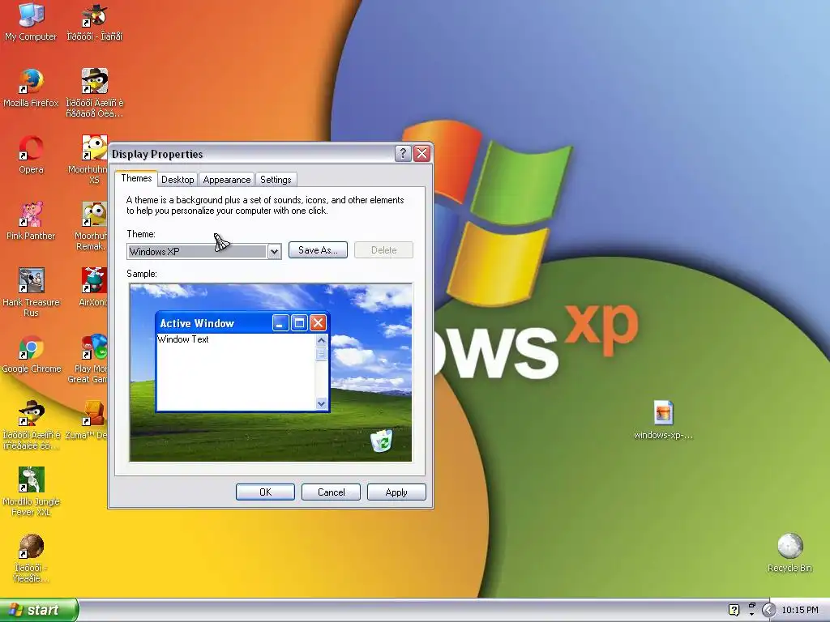Click the help question mark in Display Properties

coord(403,153)
